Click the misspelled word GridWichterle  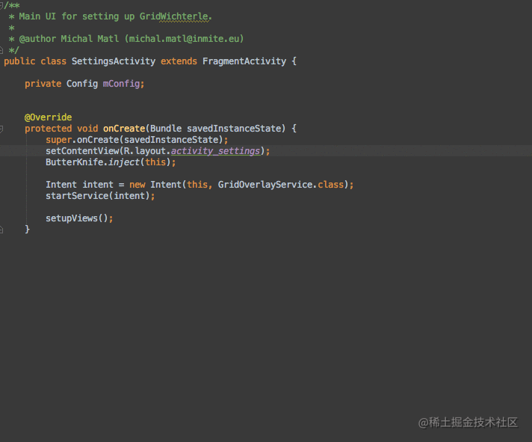(x=174, y=16)
